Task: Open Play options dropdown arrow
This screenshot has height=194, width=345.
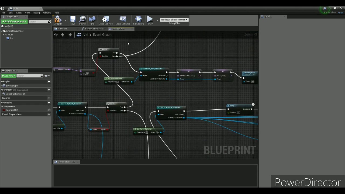Action: coord(157,20)
